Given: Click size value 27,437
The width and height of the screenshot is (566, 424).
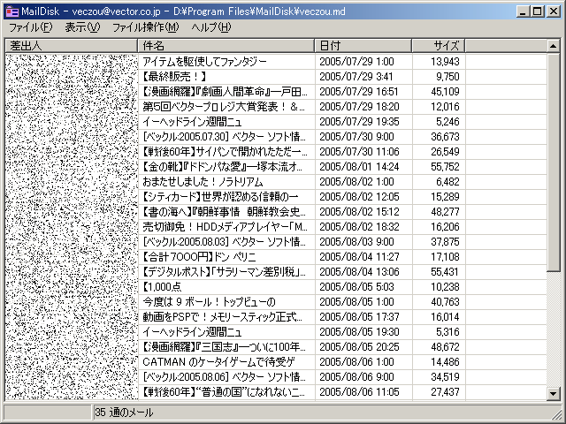Looking at the screenshot, I should point(445,392).
